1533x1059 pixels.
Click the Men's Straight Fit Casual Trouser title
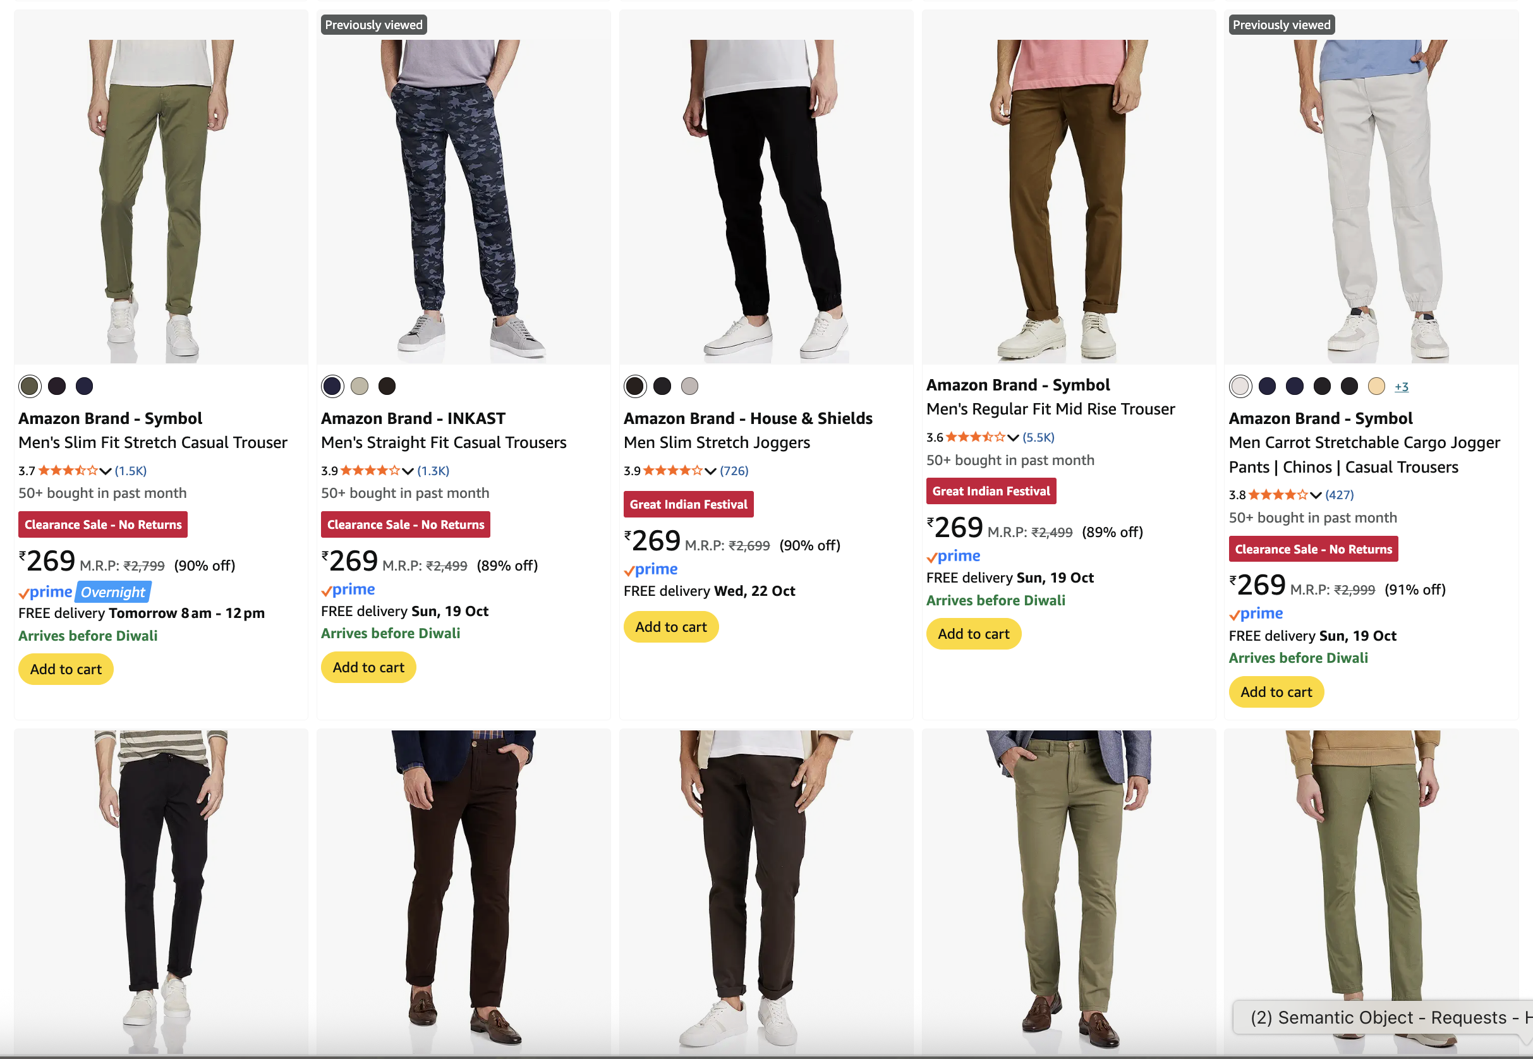tap(444, 442)
